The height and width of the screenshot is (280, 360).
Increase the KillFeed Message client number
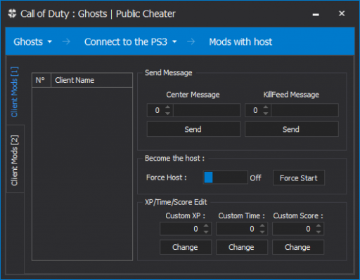click(x=266, y=107)
